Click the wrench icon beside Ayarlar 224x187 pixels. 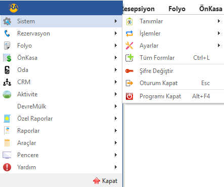(129, 46)
